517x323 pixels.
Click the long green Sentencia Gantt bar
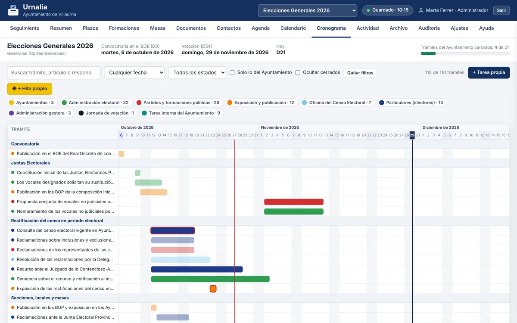pos(210,279)
